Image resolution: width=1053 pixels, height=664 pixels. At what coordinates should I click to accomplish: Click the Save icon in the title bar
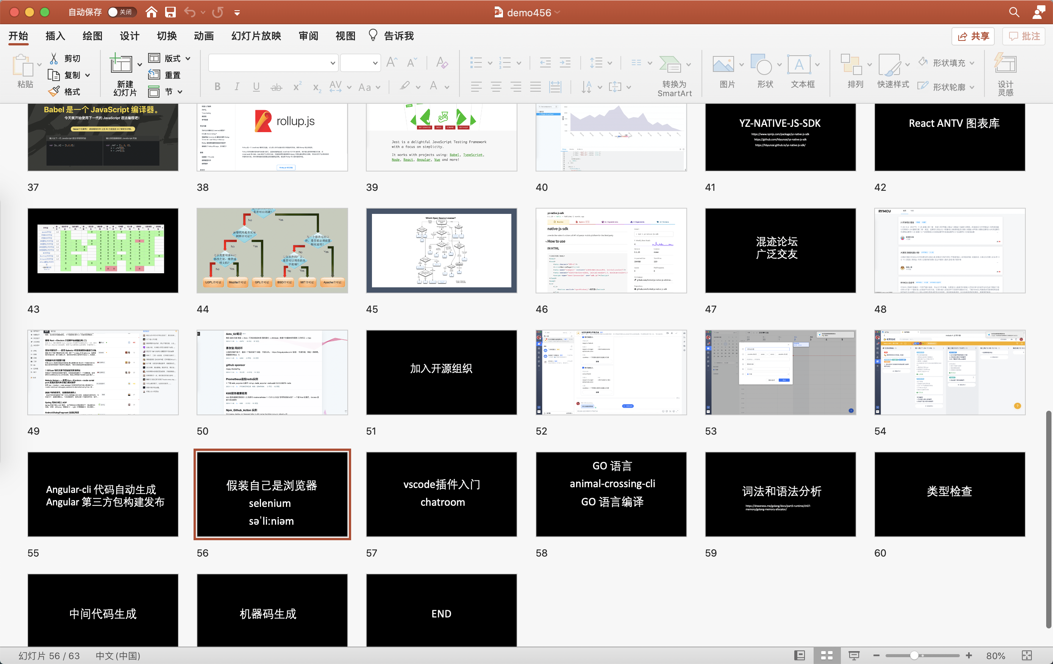pyautogui.click(x=170, y=12)
